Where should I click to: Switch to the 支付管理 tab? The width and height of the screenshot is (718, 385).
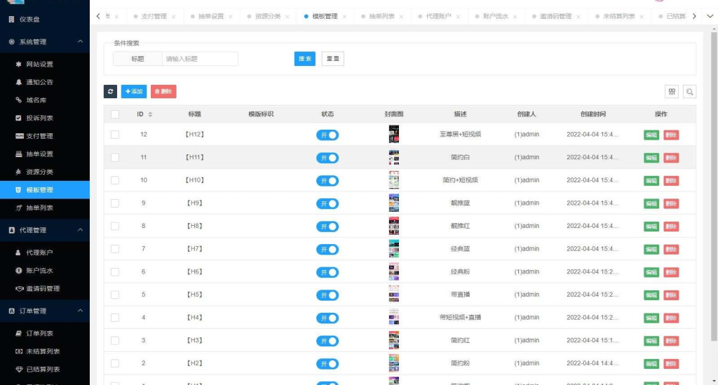[154, 17]
